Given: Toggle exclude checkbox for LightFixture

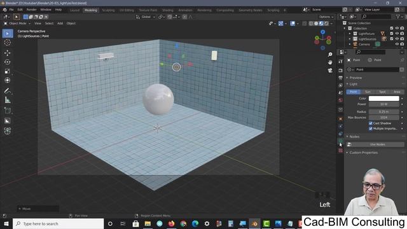Looking at the screenshot, I should (392, 34).
